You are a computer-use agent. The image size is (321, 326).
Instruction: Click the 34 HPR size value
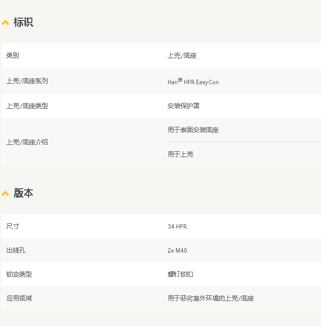click(177, 227)
